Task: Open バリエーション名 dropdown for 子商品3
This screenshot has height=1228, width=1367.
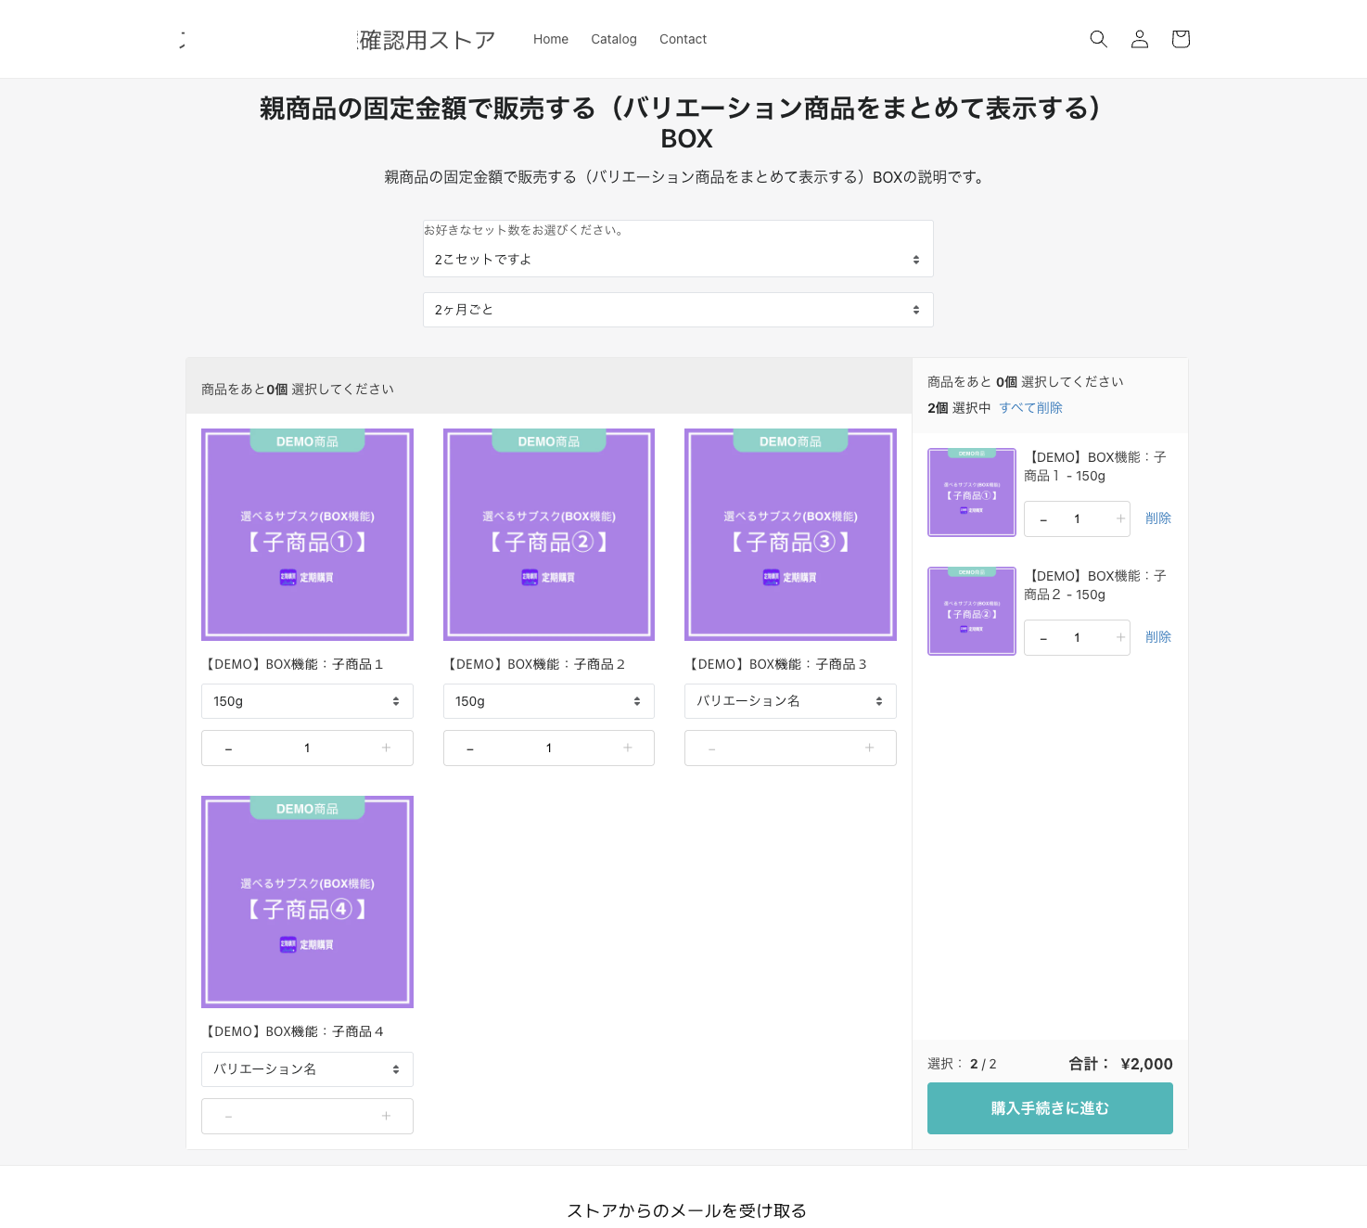Action: (x=790, y=701)
